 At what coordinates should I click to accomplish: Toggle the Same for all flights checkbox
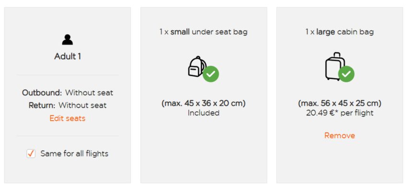pos(31,154)
